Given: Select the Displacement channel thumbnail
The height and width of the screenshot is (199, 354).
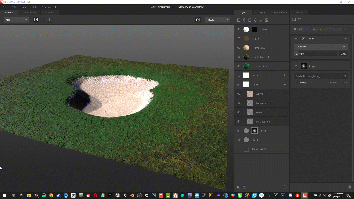Looking at the screenshot, I should (x=250, y=121).
